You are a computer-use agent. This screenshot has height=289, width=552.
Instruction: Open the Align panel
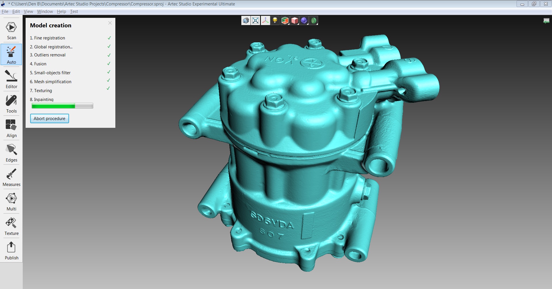tap(12, 128)
